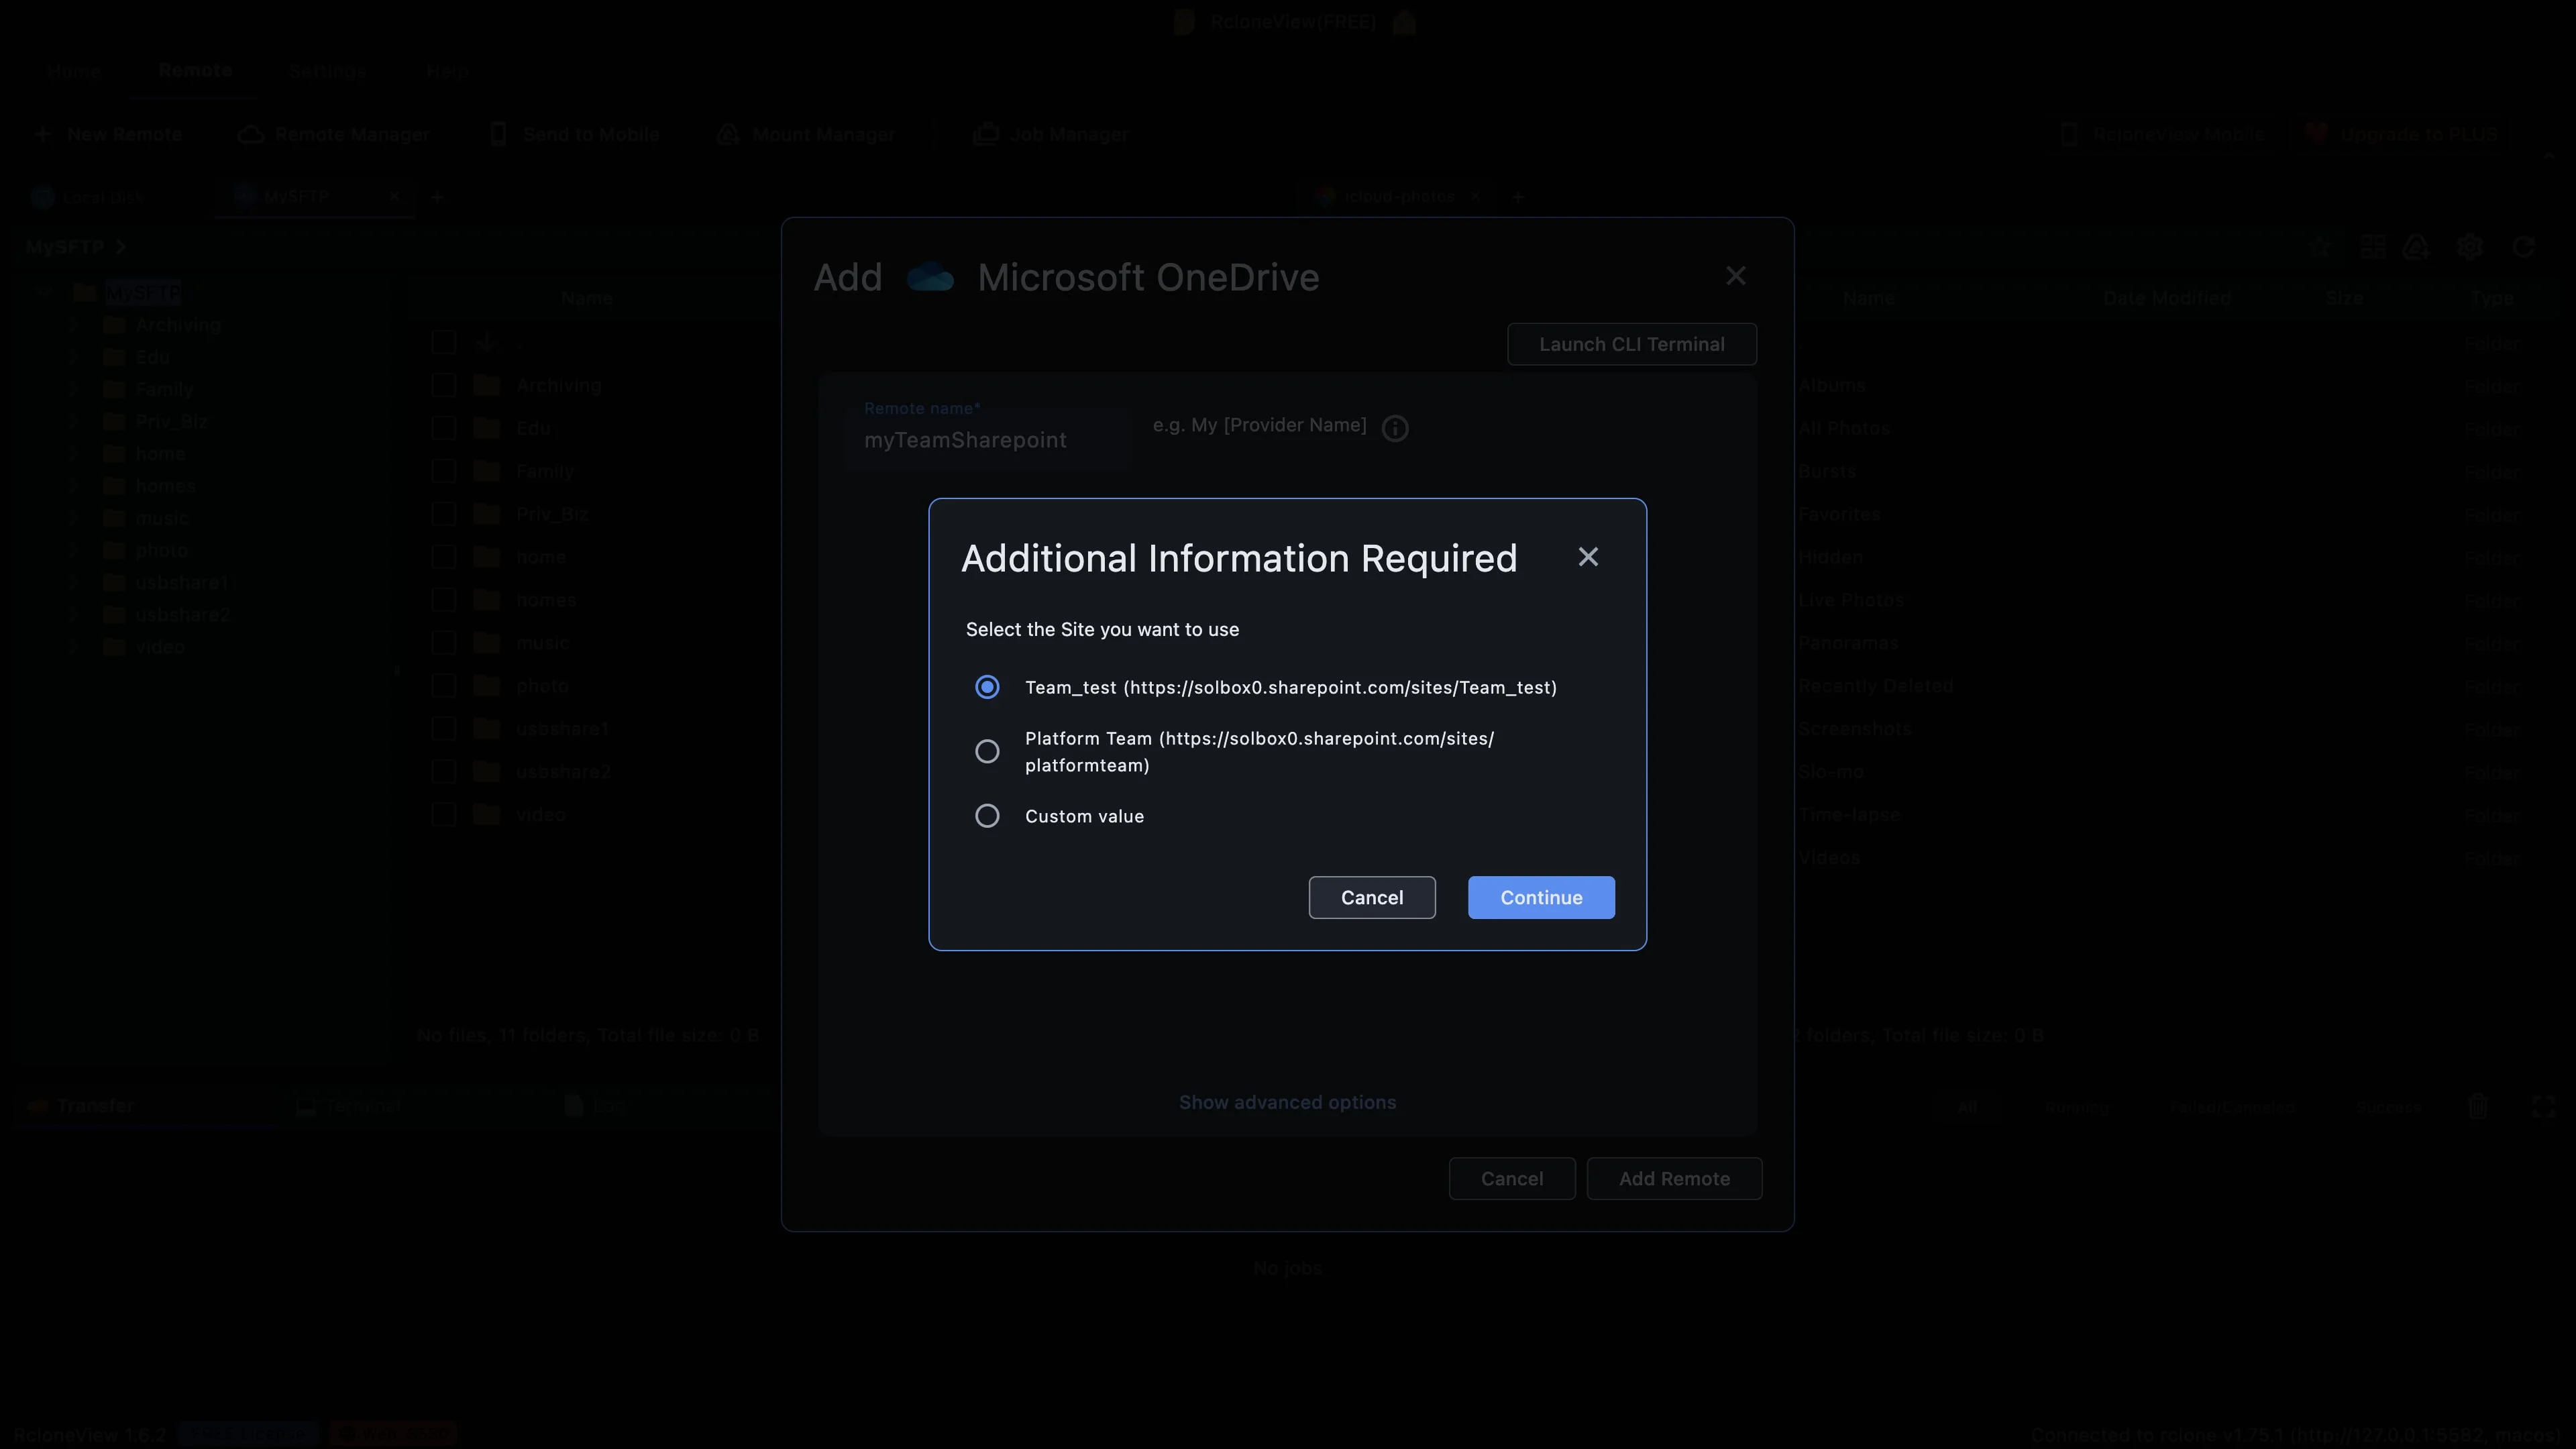Expand the music folder in tree
This screenshot has width=2576, height=1449.
pos(73,518)
